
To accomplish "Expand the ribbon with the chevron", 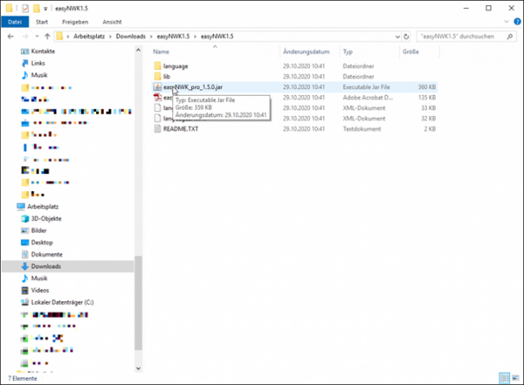I will coord(505,21).
